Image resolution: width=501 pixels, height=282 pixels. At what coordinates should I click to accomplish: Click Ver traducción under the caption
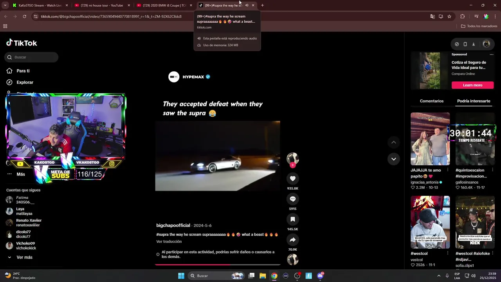pos(169,242)
